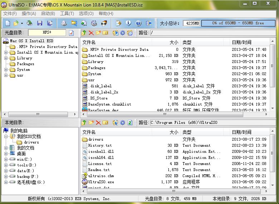Sort image files by 文件名 column header
The width and height of the screenshot is (279, 204).
pos(116,42)
